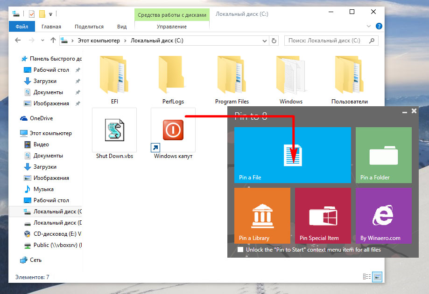Select the Средства работы с дисками tab header
Viewport: 429px width, 294px height.
[172, 15]
